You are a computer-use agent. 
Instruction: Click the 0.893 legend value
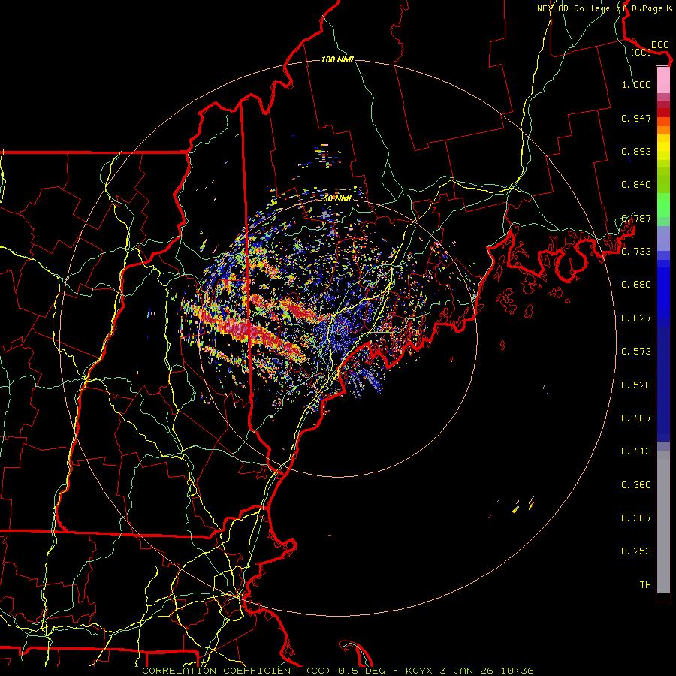[636, 151]
